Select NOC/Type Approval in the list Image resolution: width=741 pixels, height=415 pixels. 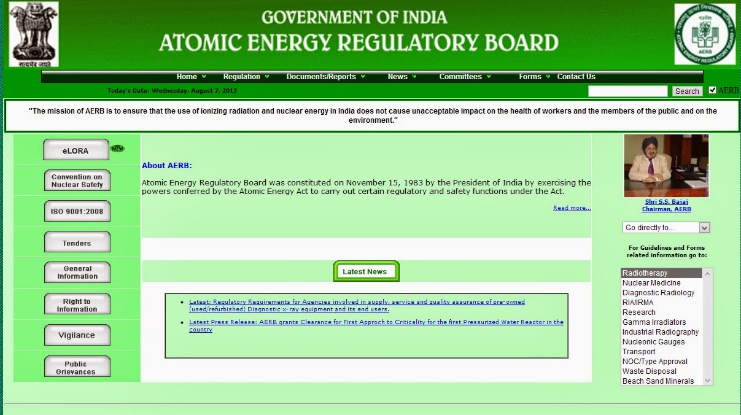(x=662, y=362)
